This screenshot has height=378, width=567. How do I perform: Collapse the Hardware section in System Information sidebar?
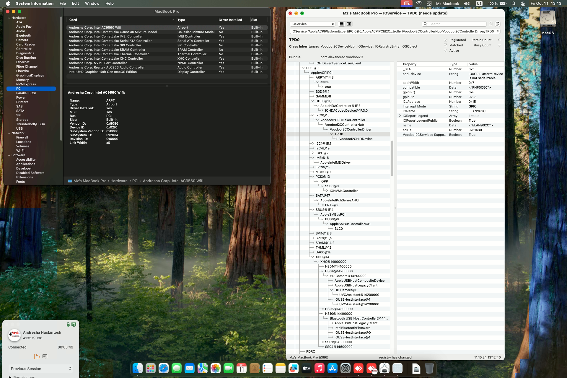9,18
